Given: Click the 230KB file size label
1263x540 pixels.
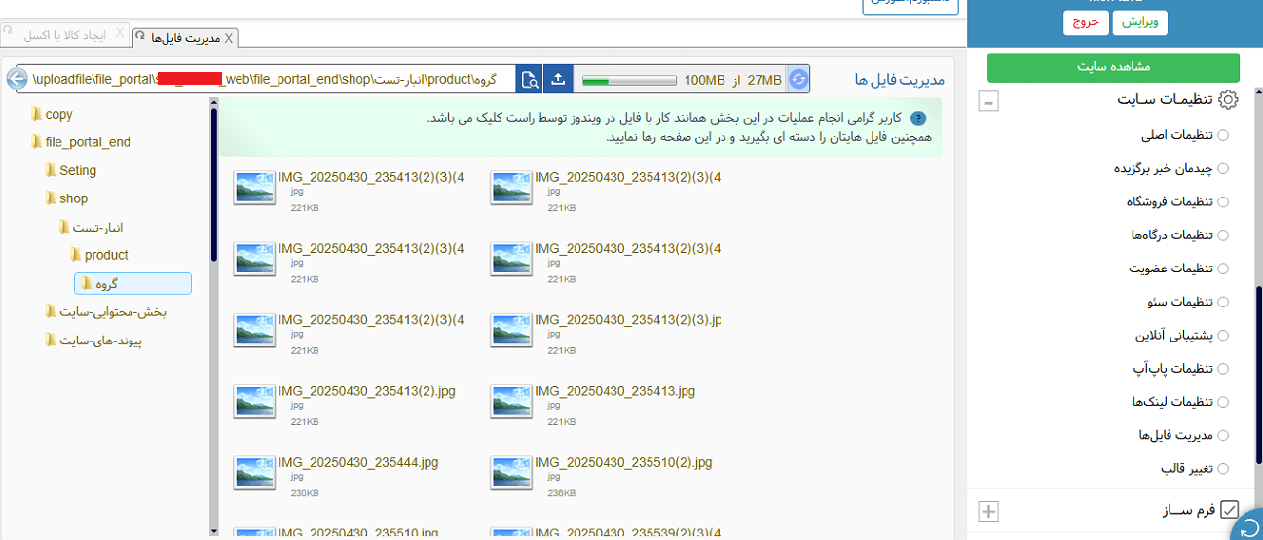Looking at the screenshot, I should (305, 493).
